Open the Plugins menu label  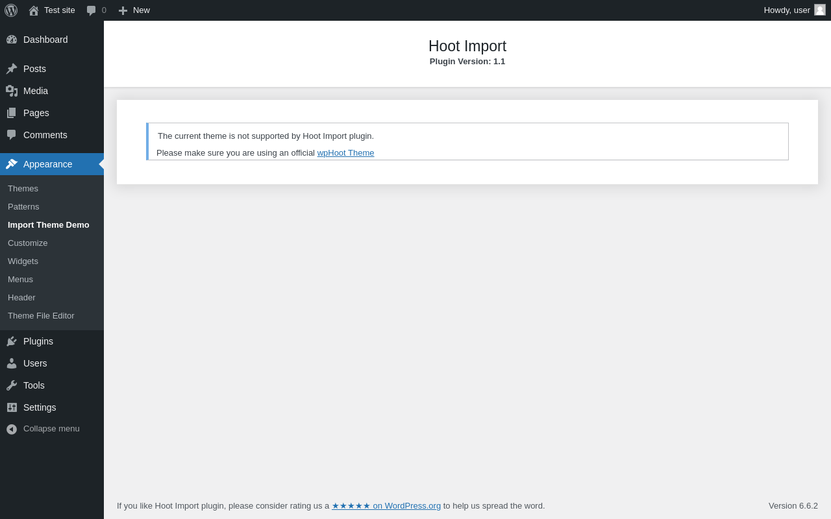[x=38, y=341]
